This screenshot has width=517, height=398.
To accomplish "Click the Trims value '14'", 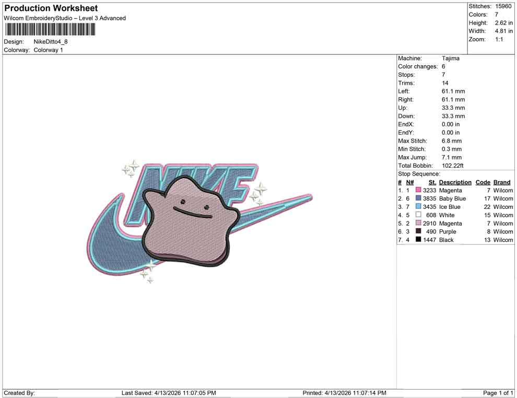I will pos(445,83).
